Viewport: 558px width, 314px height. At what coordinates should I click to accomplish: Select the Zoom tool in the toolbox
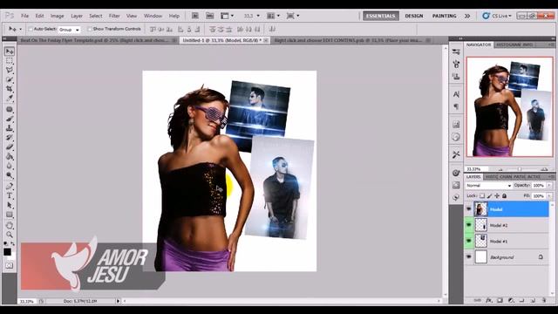pos(10,235)
